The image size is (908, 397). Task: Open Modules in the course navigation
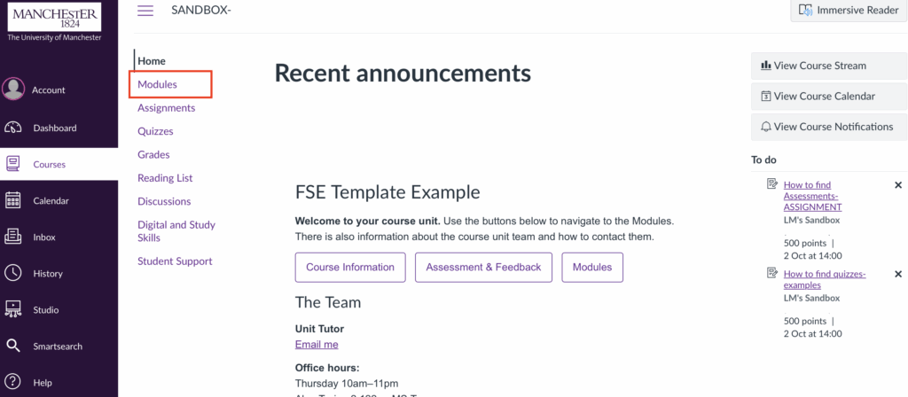click(158, 84)
